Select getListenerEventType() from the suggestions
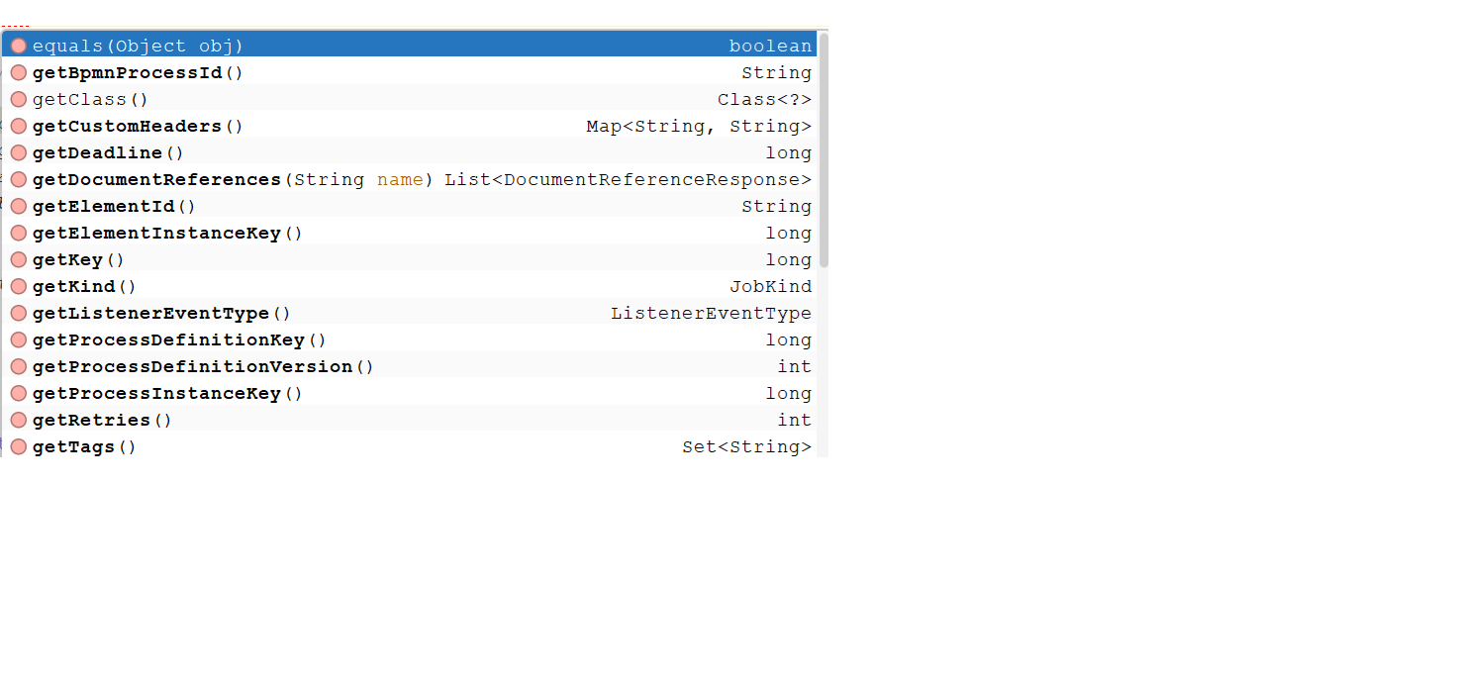Screen dimensions: 1459x677 [161, 314]
